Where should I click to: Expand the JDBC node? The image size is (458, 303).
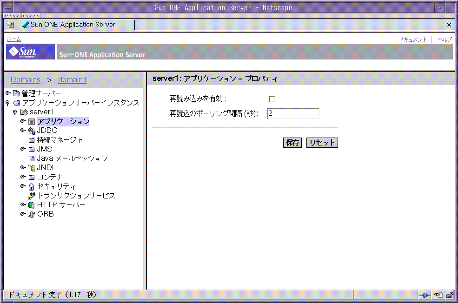(x=23, y=131)
